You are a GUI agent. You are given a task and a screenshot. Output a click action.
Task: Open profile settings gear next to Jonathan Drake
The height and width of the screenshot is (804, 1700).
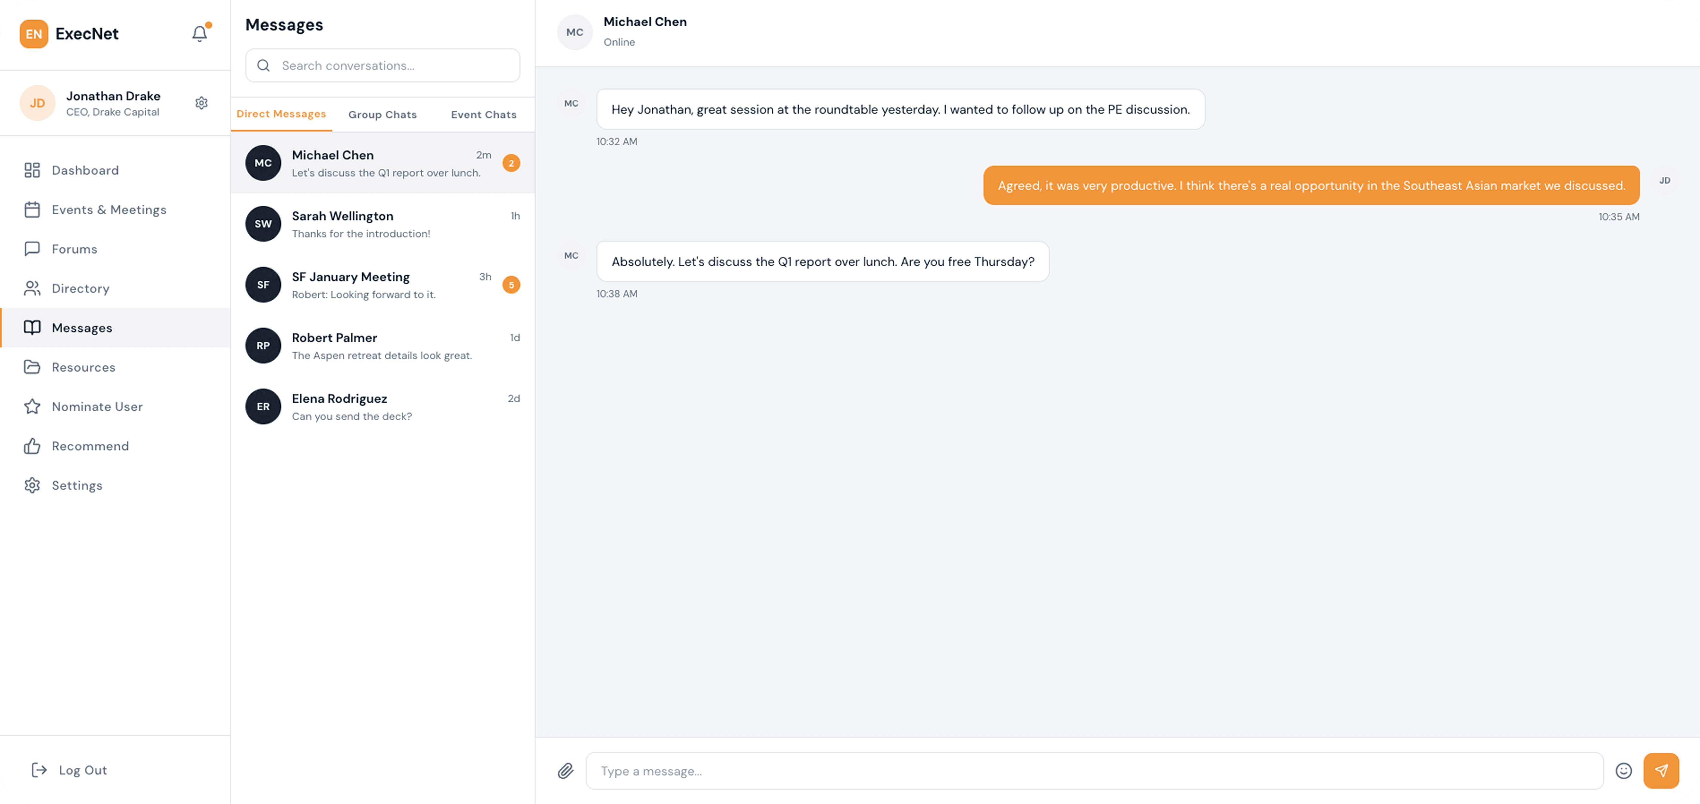click(201, 103)
